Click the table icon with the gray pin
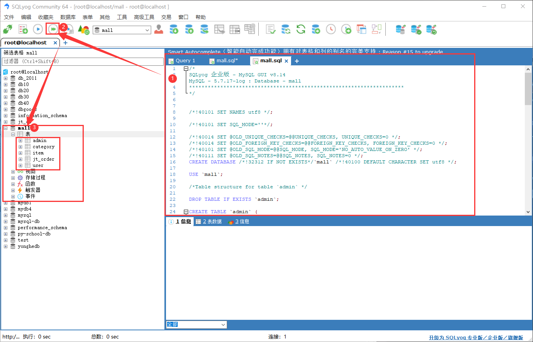This screenshot has height=342, width=533. tap(249, 29)
